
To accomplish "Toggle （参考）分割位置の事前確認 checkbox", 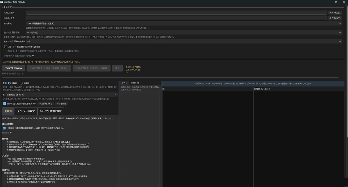I will (x=4, y=128).
